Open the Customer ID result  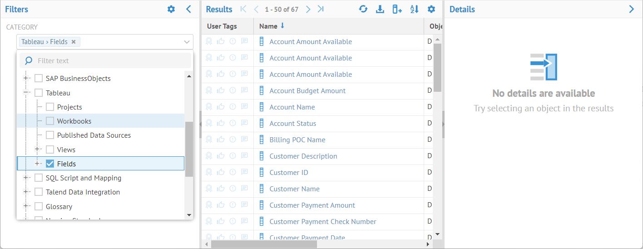tap(288, 173)
